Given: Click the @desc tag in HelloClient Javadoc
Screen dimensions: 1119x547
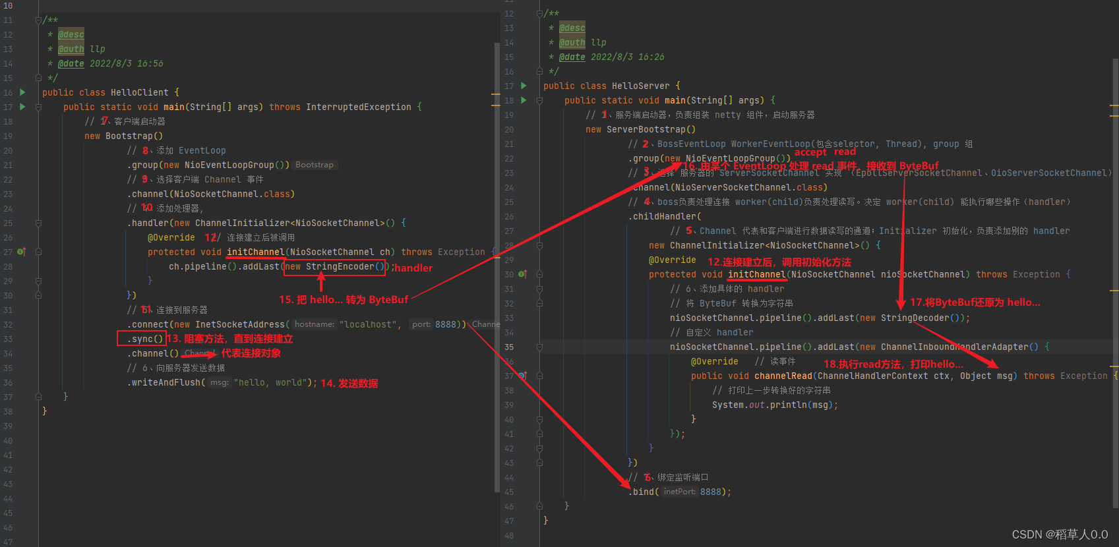Looking at the screenshot, I should coord(71,34).
